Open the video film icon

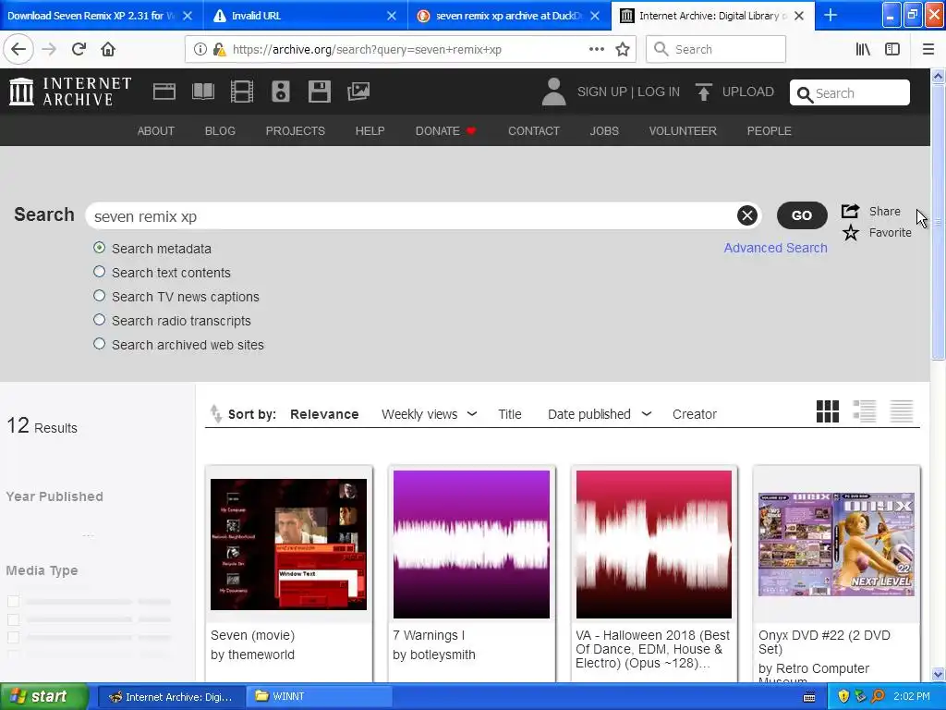[x=242, y=92]
